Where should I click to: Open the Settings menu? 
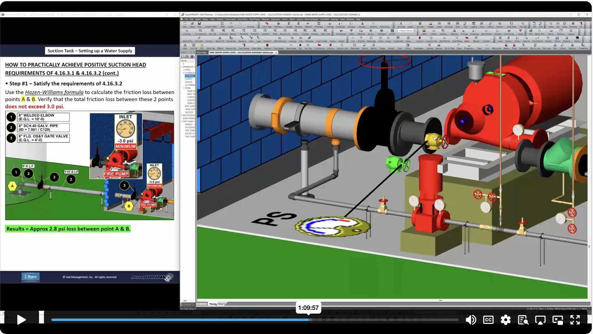(x=335, y=19)
